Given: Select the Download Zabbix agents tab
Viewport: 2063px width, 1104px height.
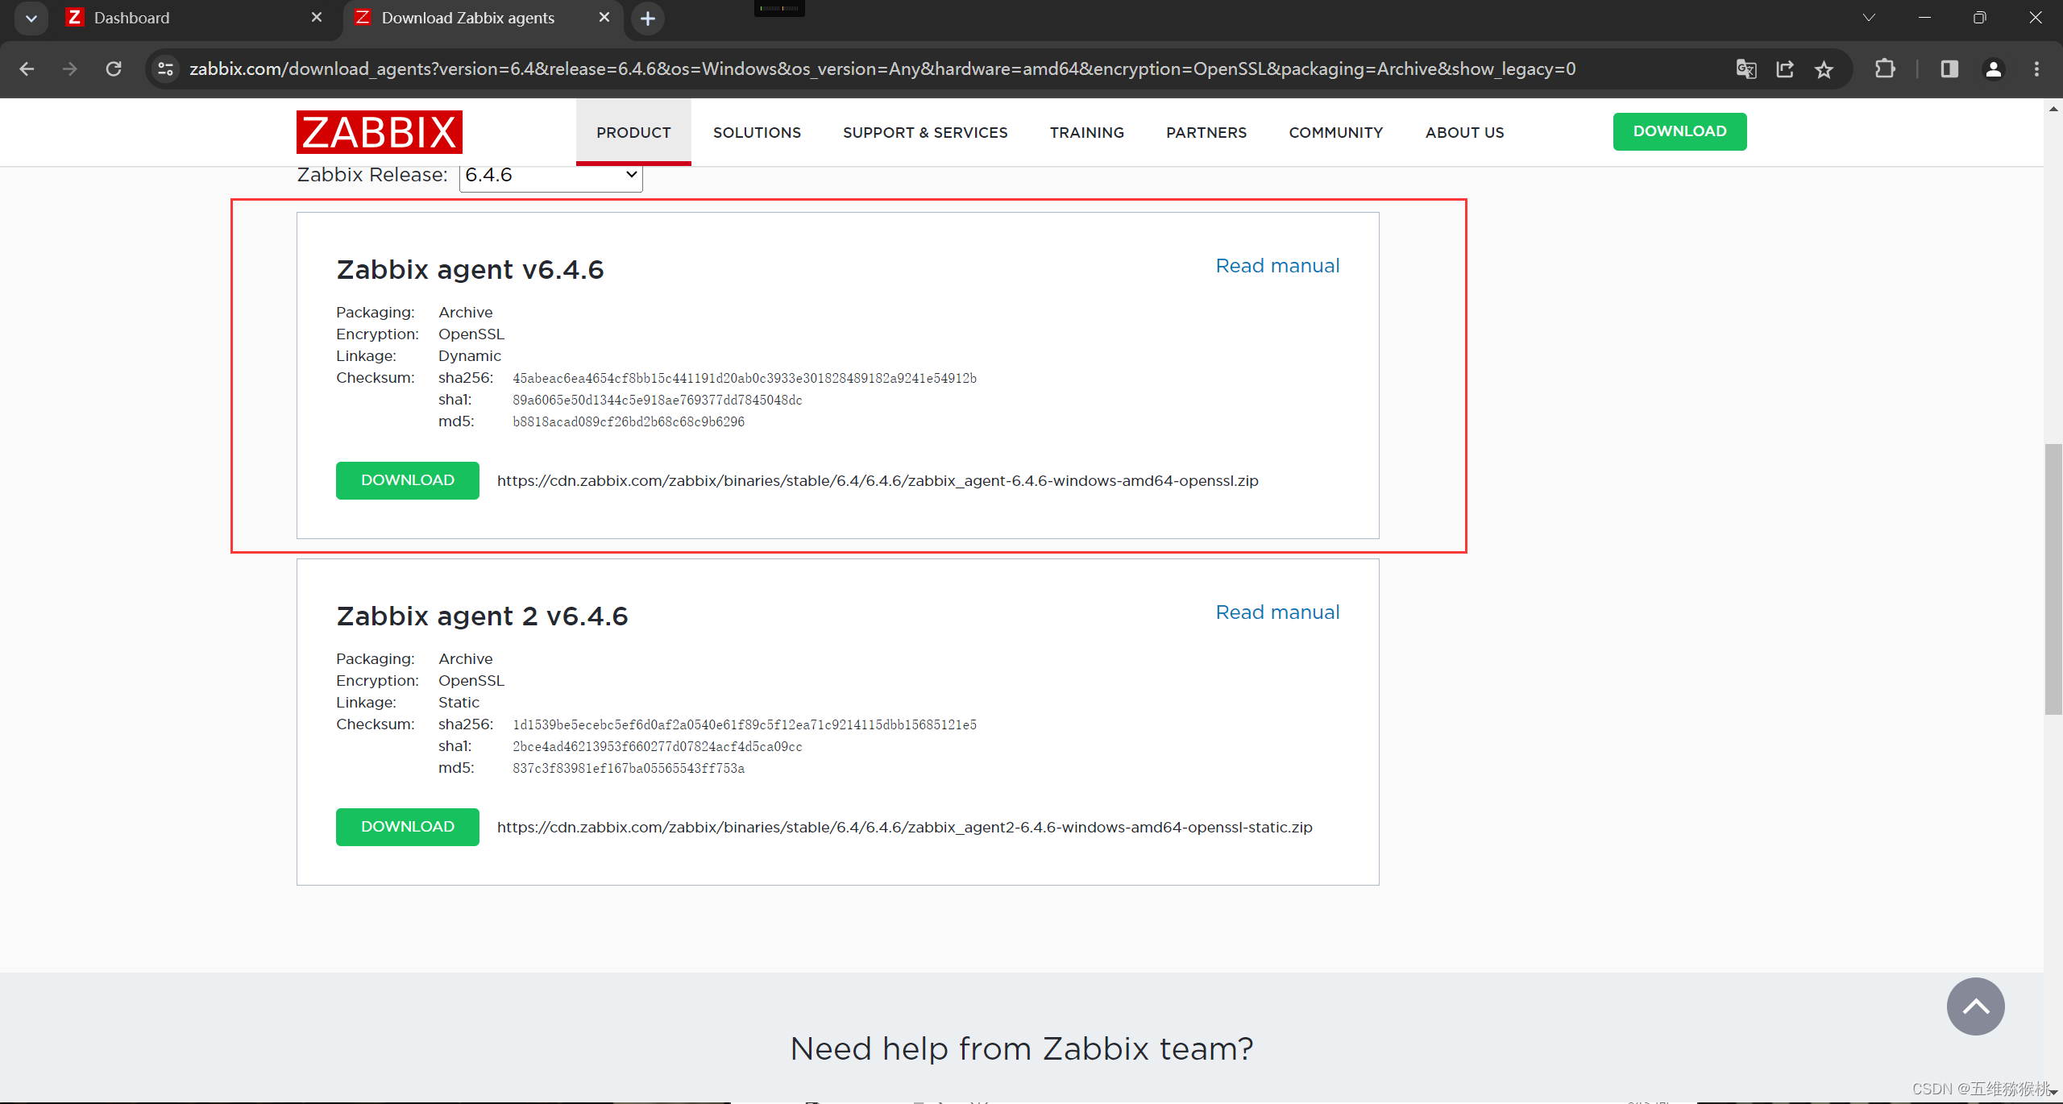Looking at the screenshot, I should pos(482,18).
